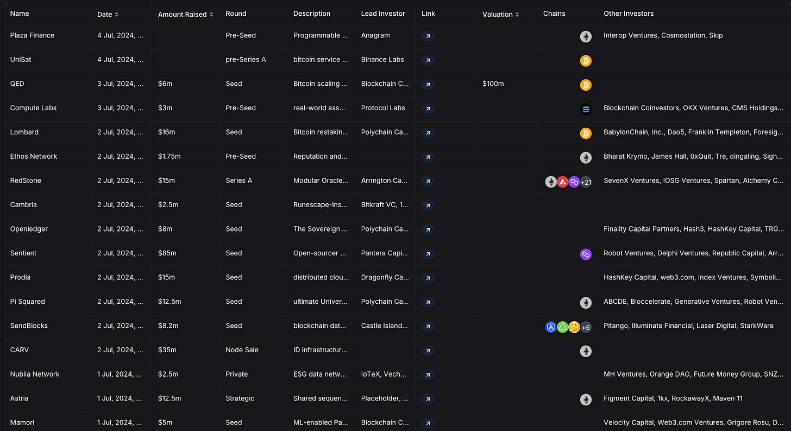The width and height of the screenshot is (791, 431).
Task: Click Interop Ventures, Cosmostation, Skip investors cell
Action: pos(663,35)
